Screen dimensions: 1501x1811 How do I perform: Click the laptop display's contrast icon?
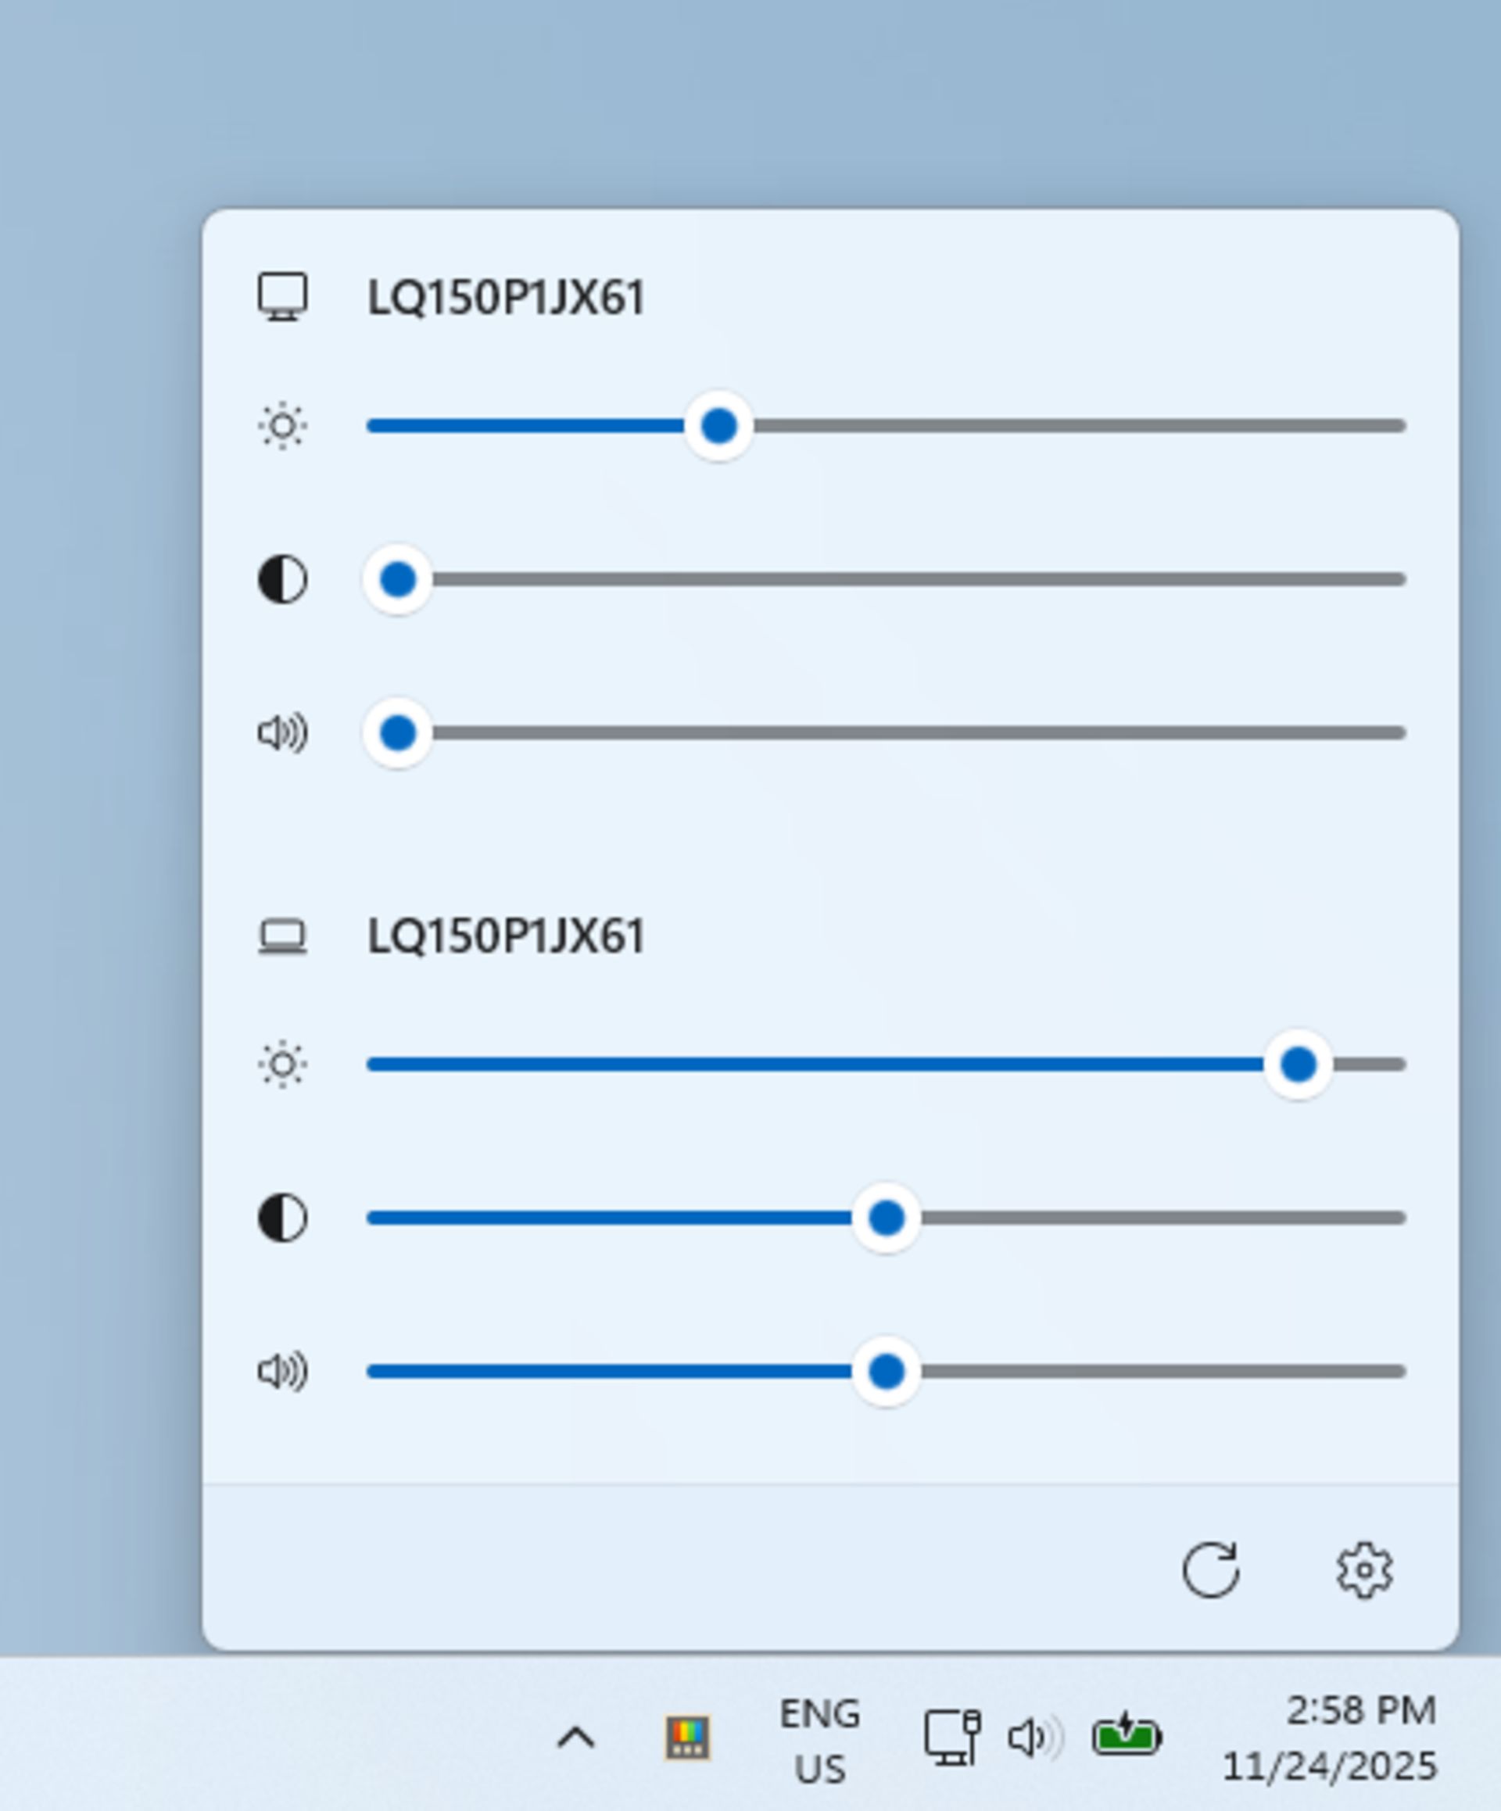pyautogui.click(x=282, y=1218)
